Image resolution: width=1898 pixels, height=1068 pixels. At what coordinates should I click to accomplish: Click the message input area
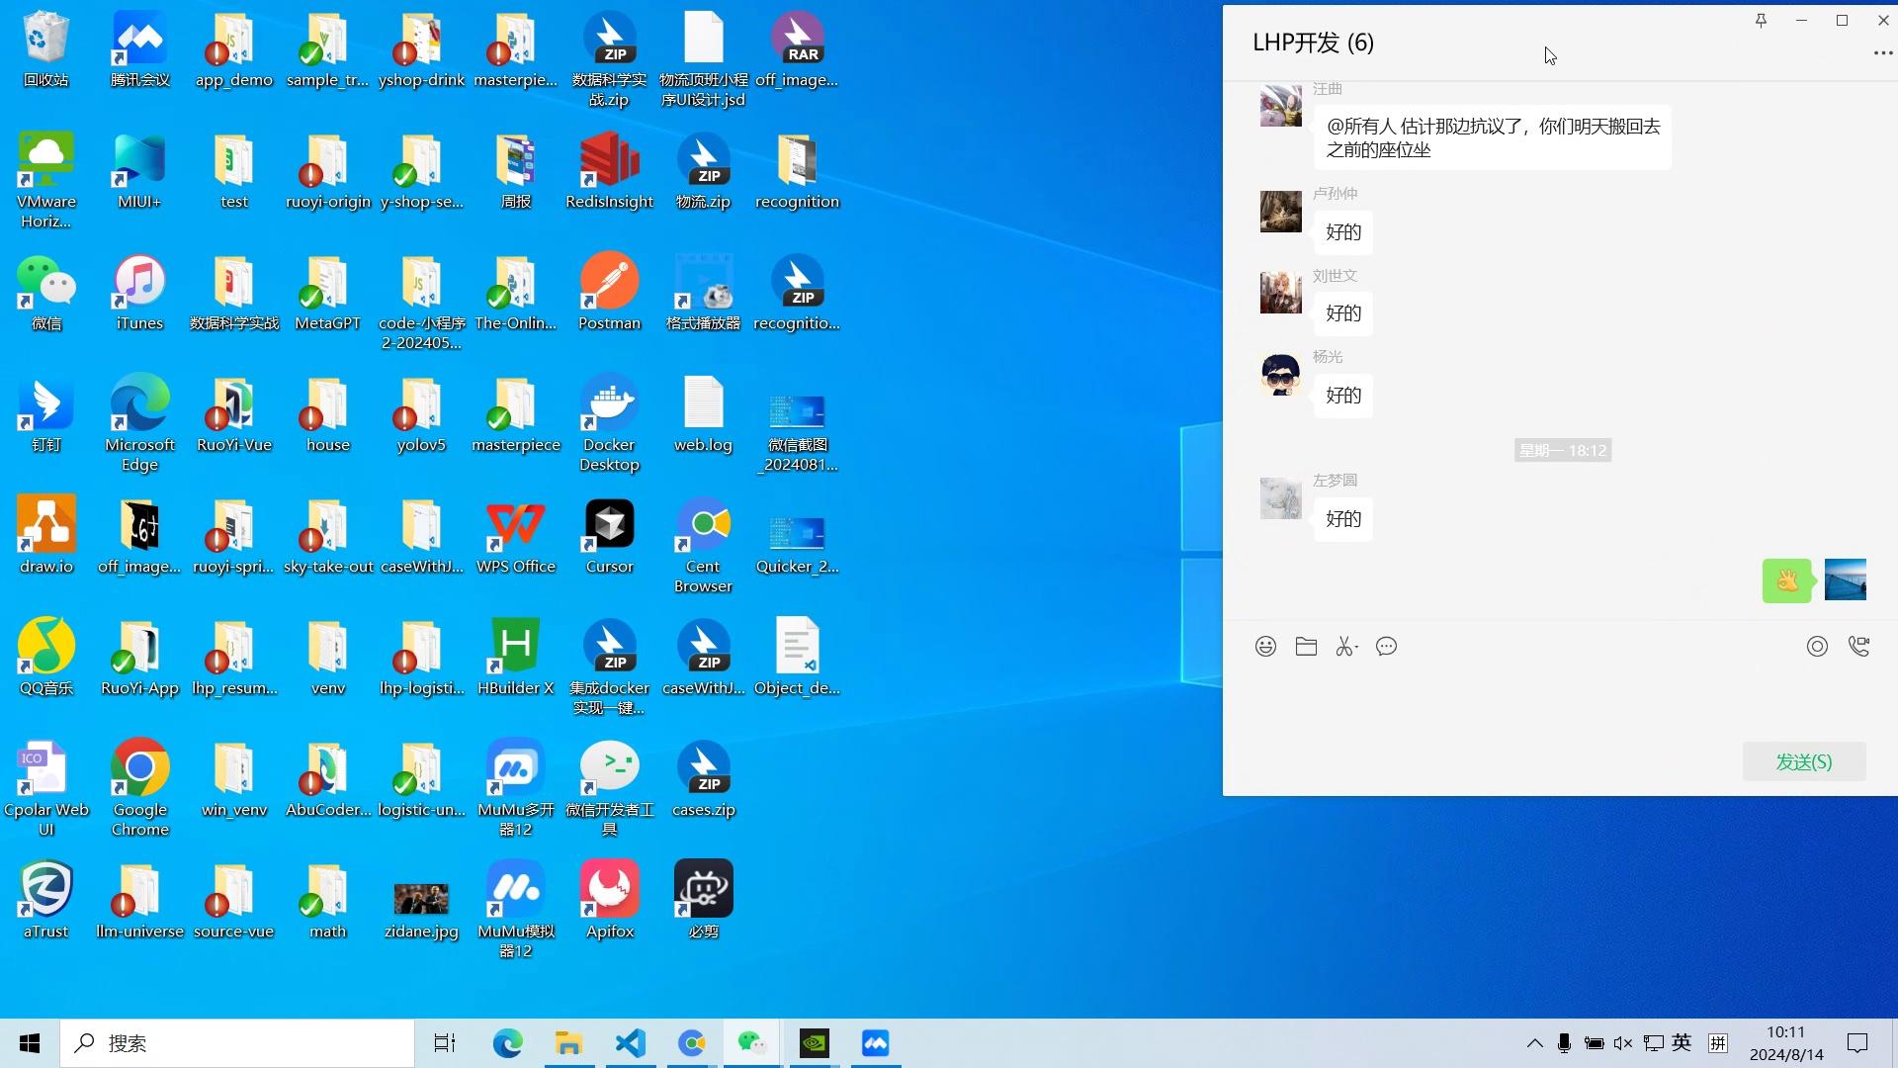tap(1560, 702)
